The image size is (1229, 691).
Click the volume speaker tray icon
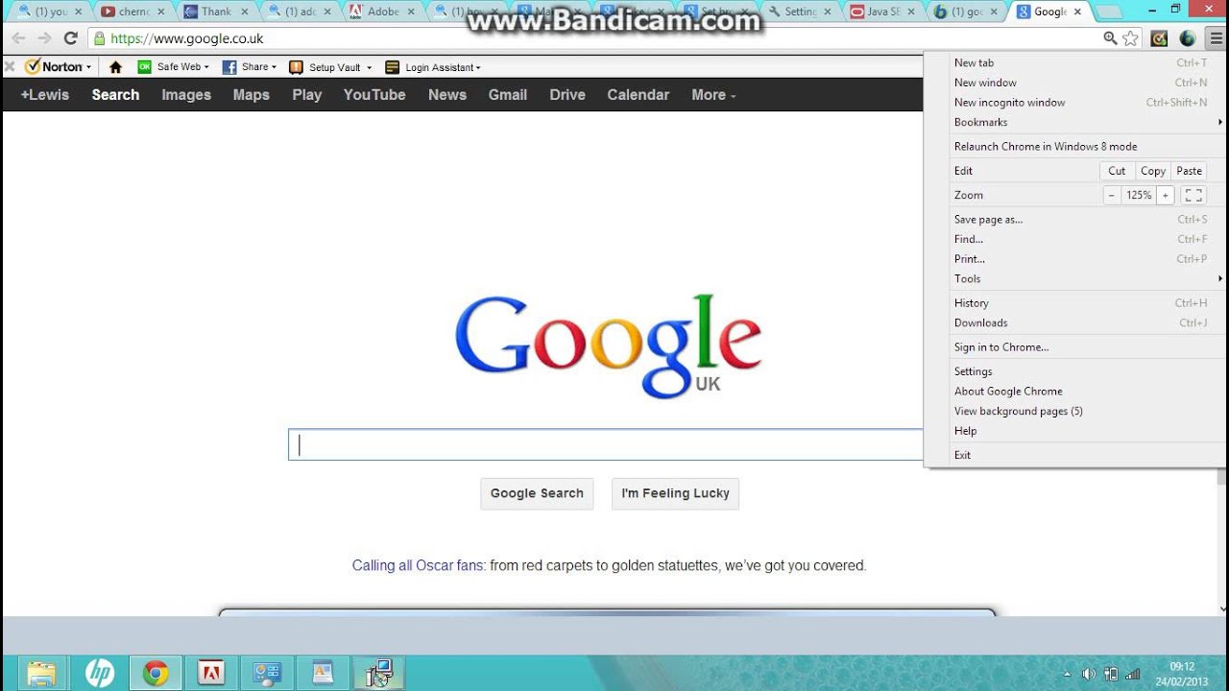[1089, 674]
